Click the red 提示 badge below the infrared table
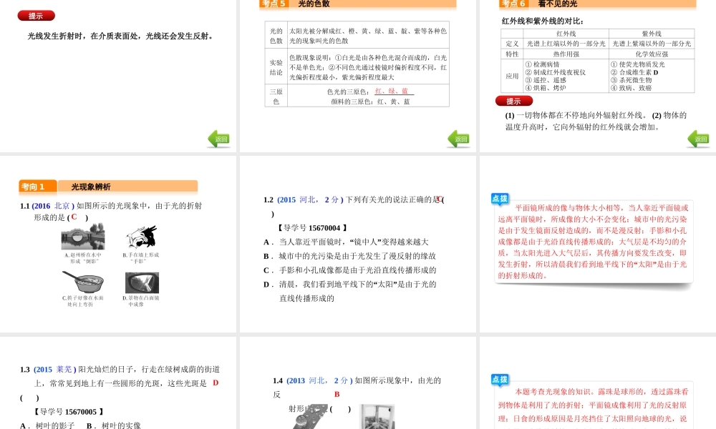Image resolution: width=716 pixels, height=429 pixels. (x=513, y=101)
